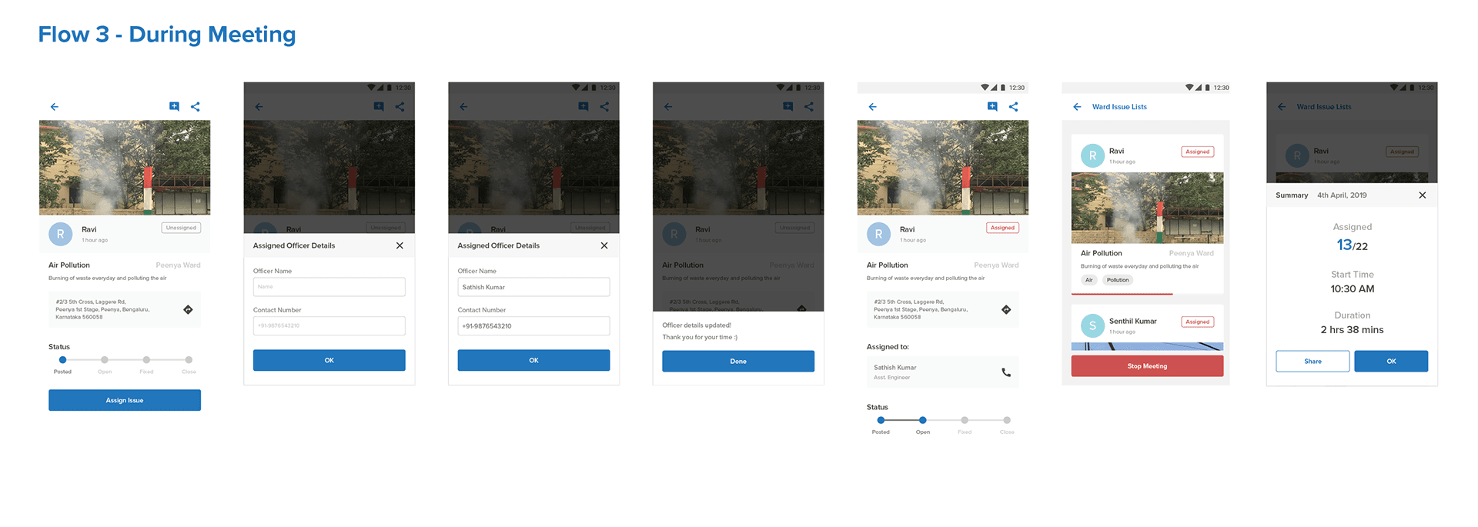Viewport: 1478px width, 527px height.
Task: Click add-comment icon on first issue screen
Action: pos(175,107)
